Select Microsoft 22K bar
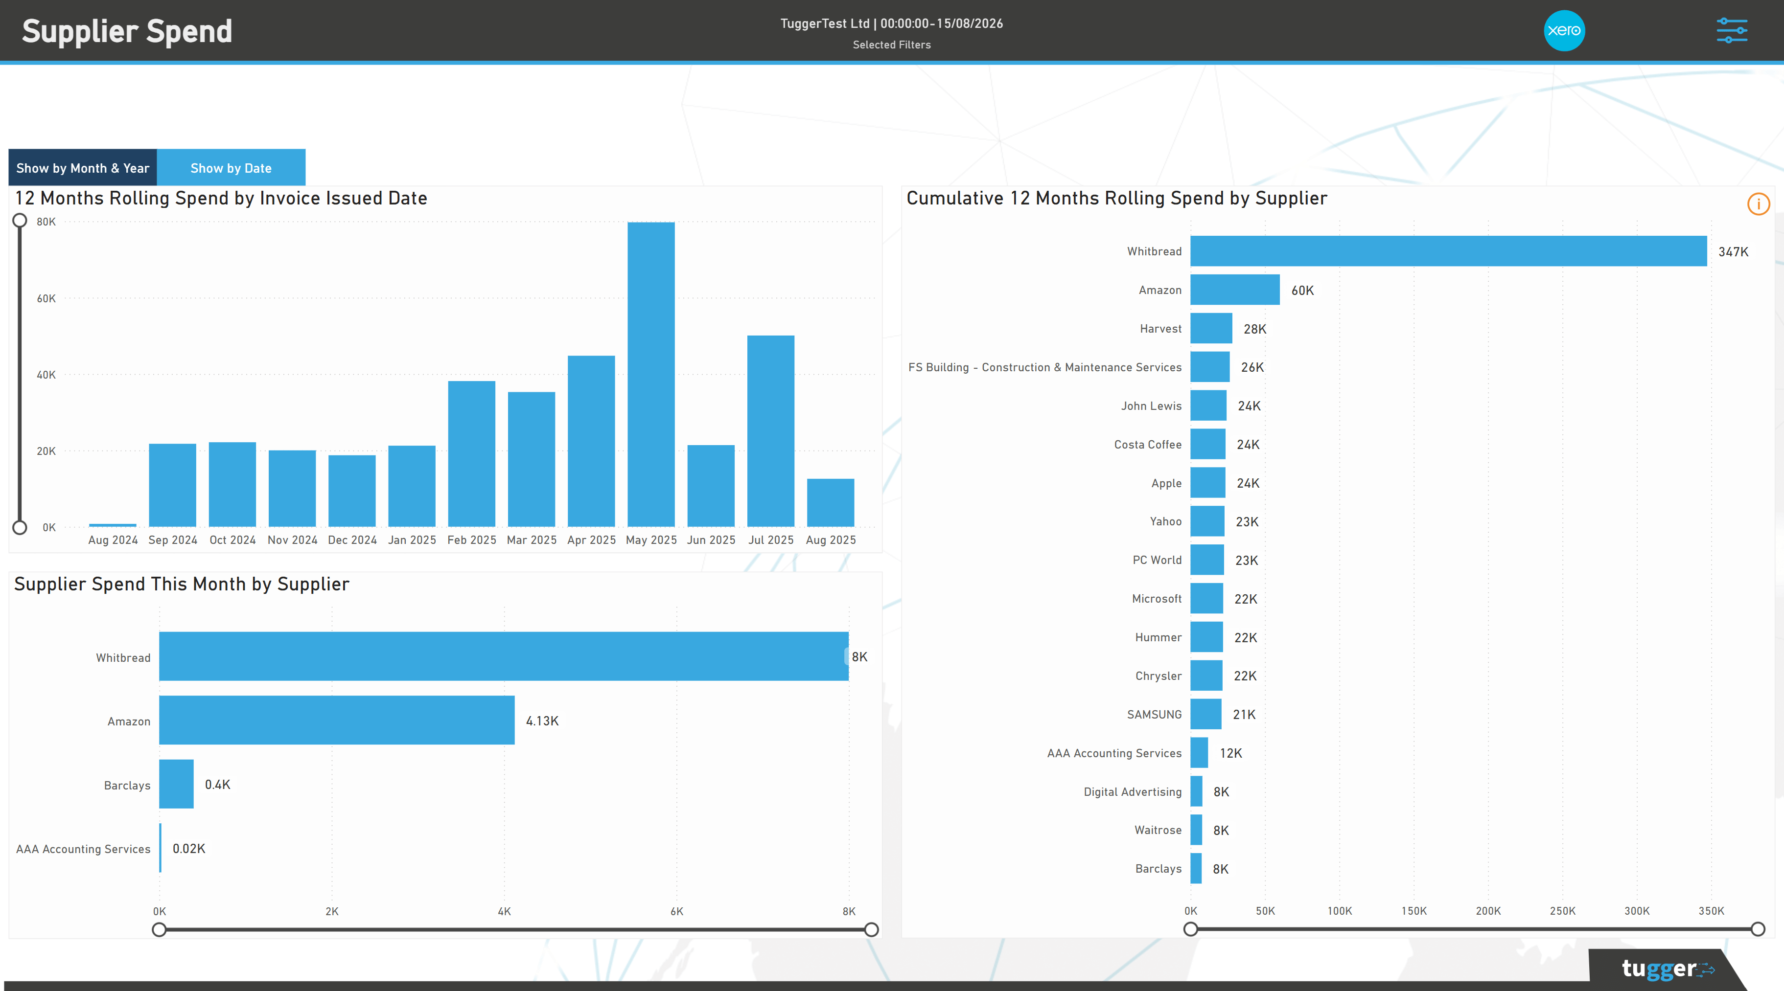The width and height of the screenshot is (1784, 991). [x=1206, y=598]
